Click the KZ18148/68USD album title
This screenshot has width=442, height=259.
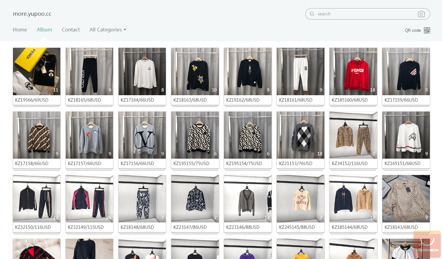pyautogui.click(x=137, y=227)
